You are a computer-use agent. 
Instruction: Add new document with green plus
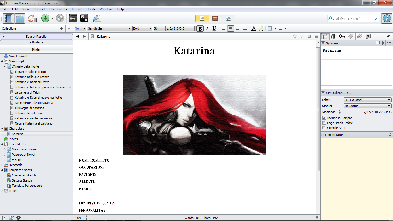(45, 18)
